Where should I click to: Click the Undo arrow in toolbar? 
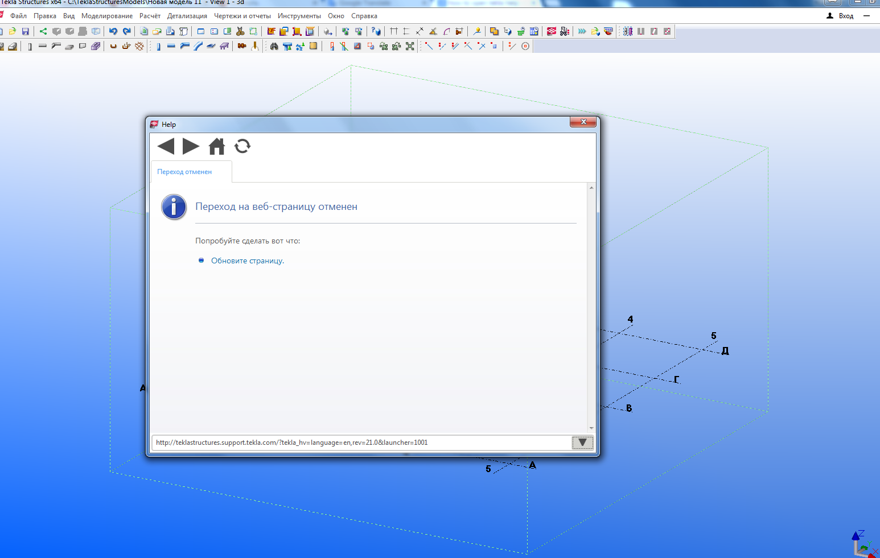pos(113,31)
